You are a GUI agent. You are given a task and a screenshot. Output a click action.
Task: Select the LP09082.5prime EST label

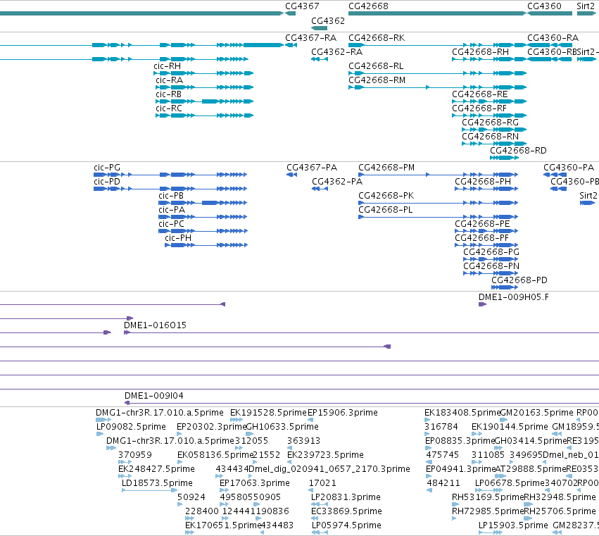[131, 427]
